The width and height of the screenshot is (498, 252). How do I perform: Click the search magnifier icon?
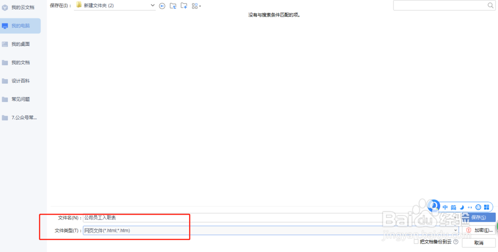click(x=491, y=5)
